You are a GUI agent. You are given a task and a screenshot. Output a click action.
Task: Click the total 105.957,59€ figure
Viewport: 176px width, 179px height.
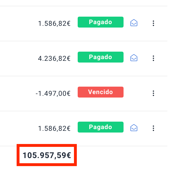(47, 155)
